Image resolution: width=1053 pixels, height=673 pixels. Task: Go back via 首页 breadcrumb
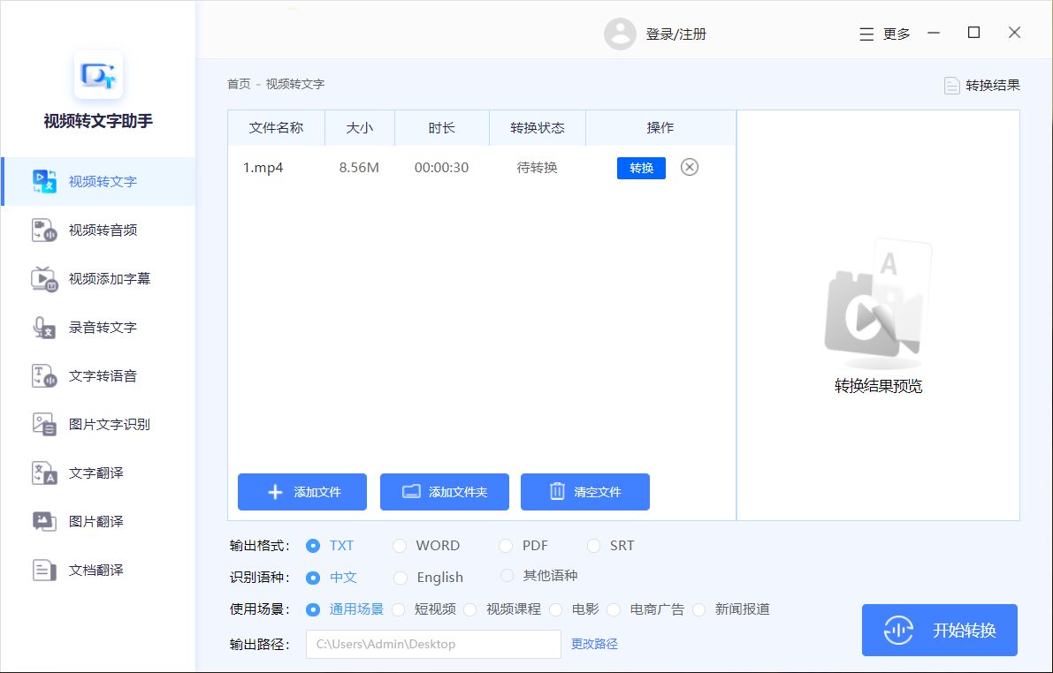click(x=239, y=84)
